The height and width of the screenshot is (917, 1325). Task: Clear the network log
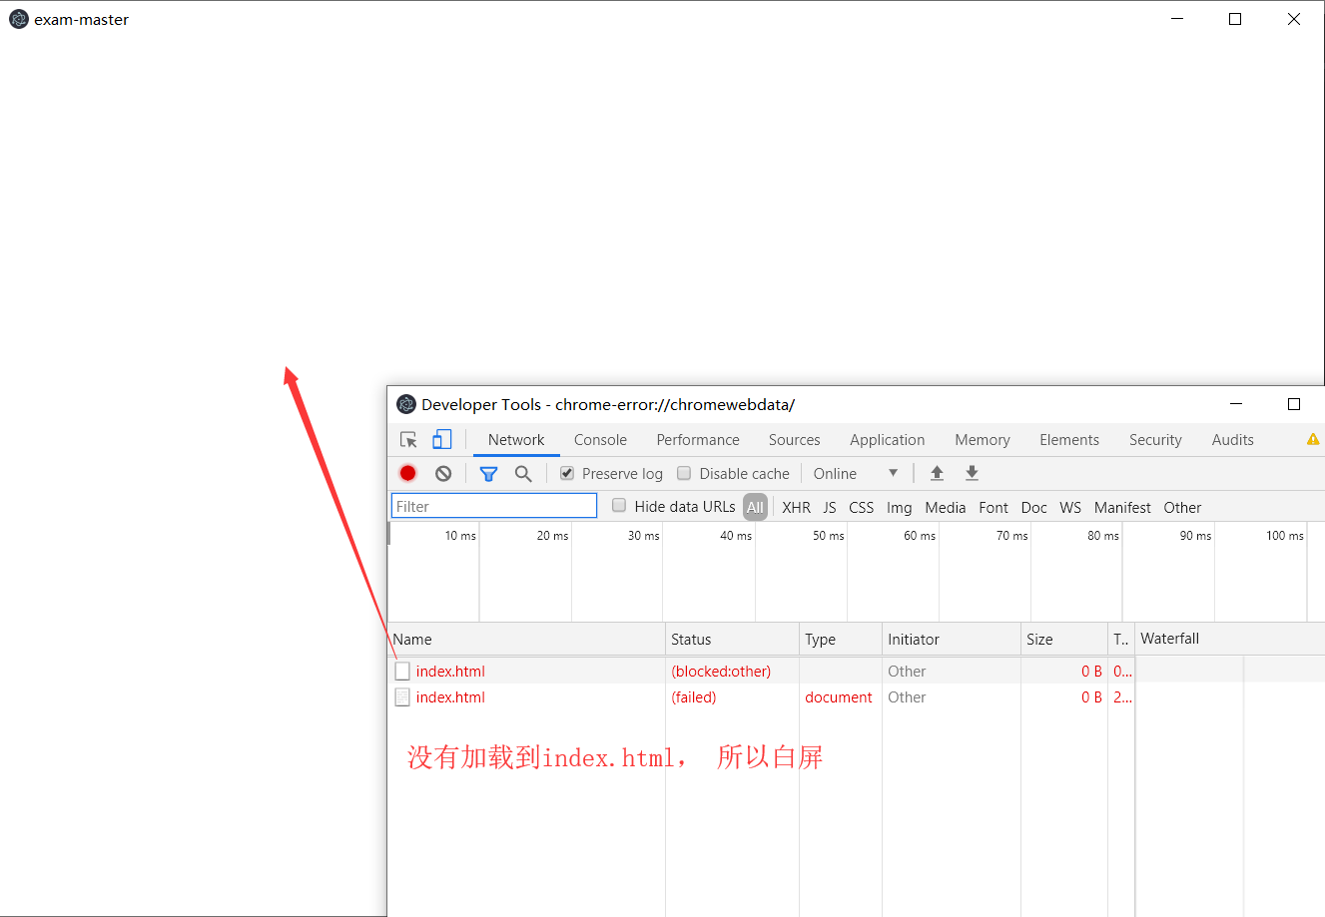[x=442, y=473]
